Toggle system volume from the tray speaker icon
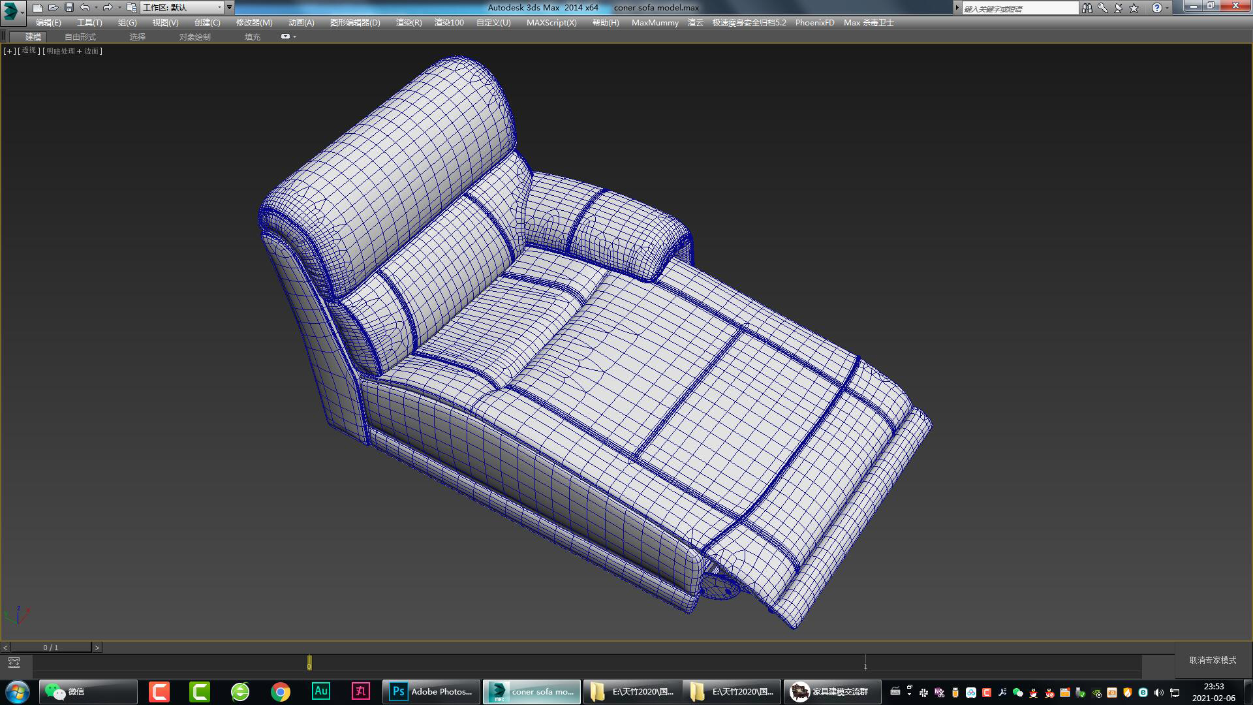Screen dimensions: 1253x705 click(x=1159, y=692)
